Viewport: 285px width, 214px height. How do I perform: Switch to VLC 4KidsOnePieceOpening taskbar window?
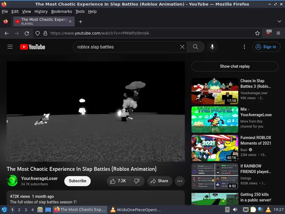pyautogui.click(x=136, y=210)
